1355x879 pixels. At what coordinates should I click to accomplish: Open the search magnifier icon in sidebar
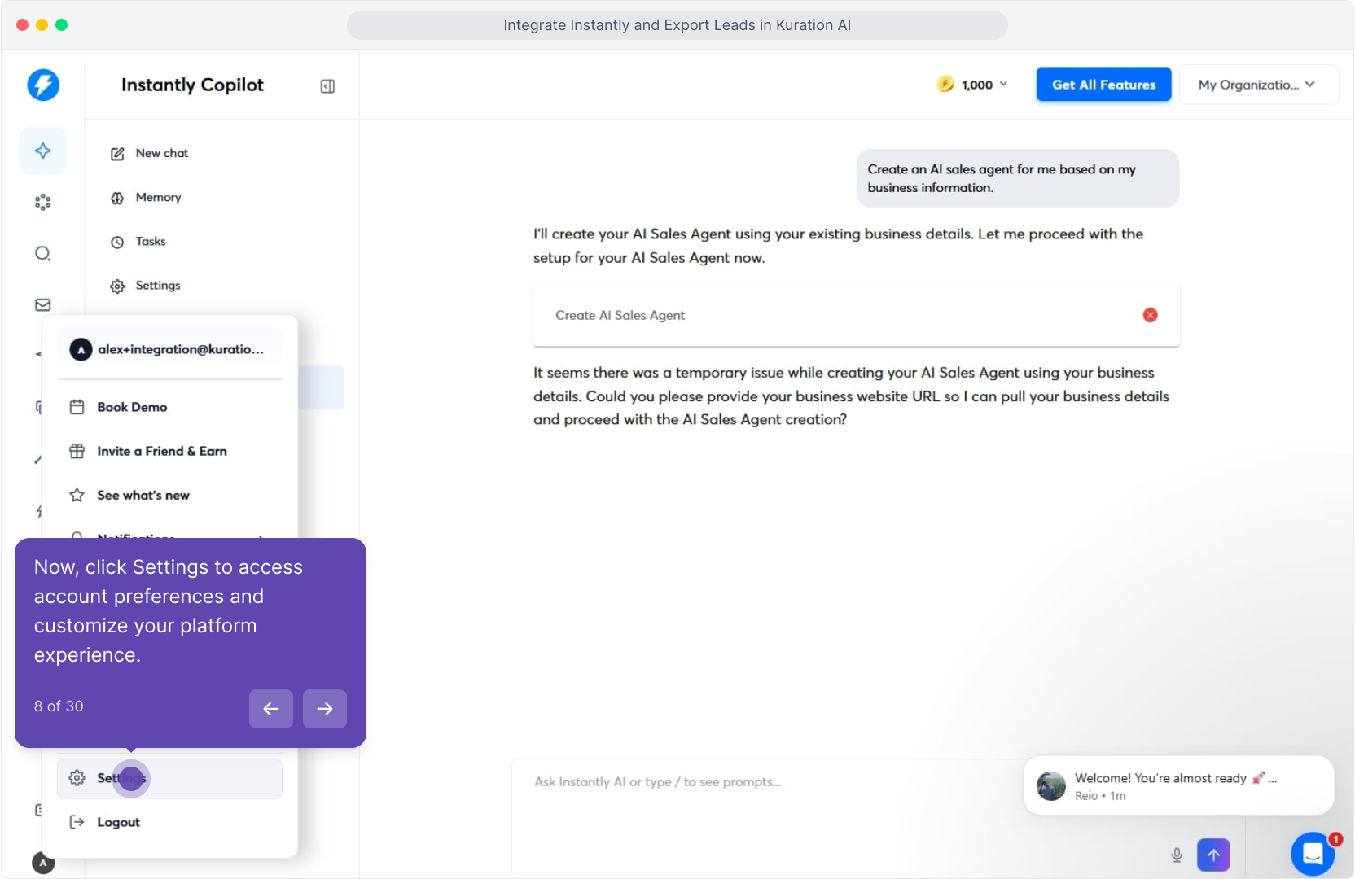43,253
